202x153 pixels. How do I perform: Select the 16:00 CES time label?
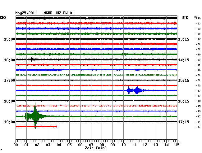[10, 60]
